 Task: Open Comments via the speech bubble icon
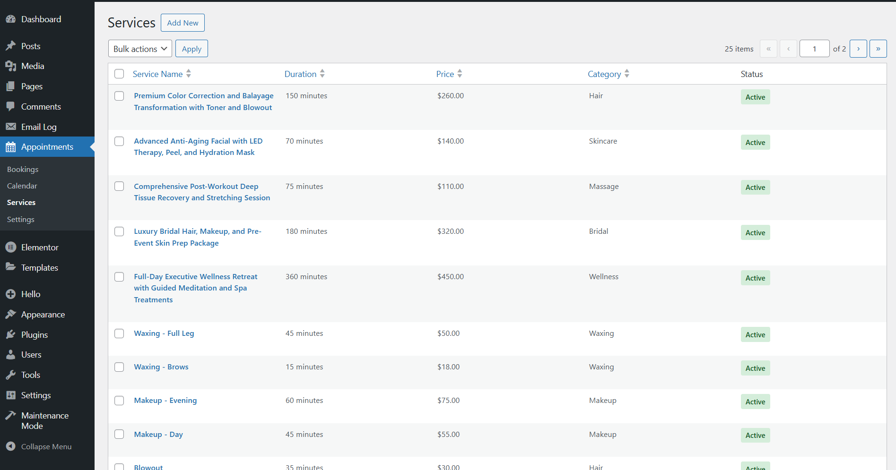coord(11,106)
